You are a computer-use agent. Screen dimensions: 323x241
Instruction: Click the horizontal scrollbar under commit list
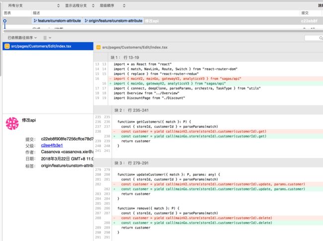[163, 31]
